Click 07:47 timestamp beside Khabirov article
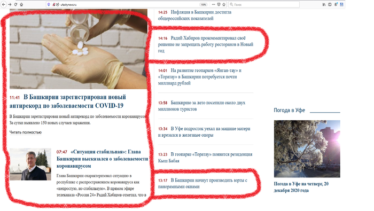Viewport: 374px width, 211px height. click(x=62, y=152)
